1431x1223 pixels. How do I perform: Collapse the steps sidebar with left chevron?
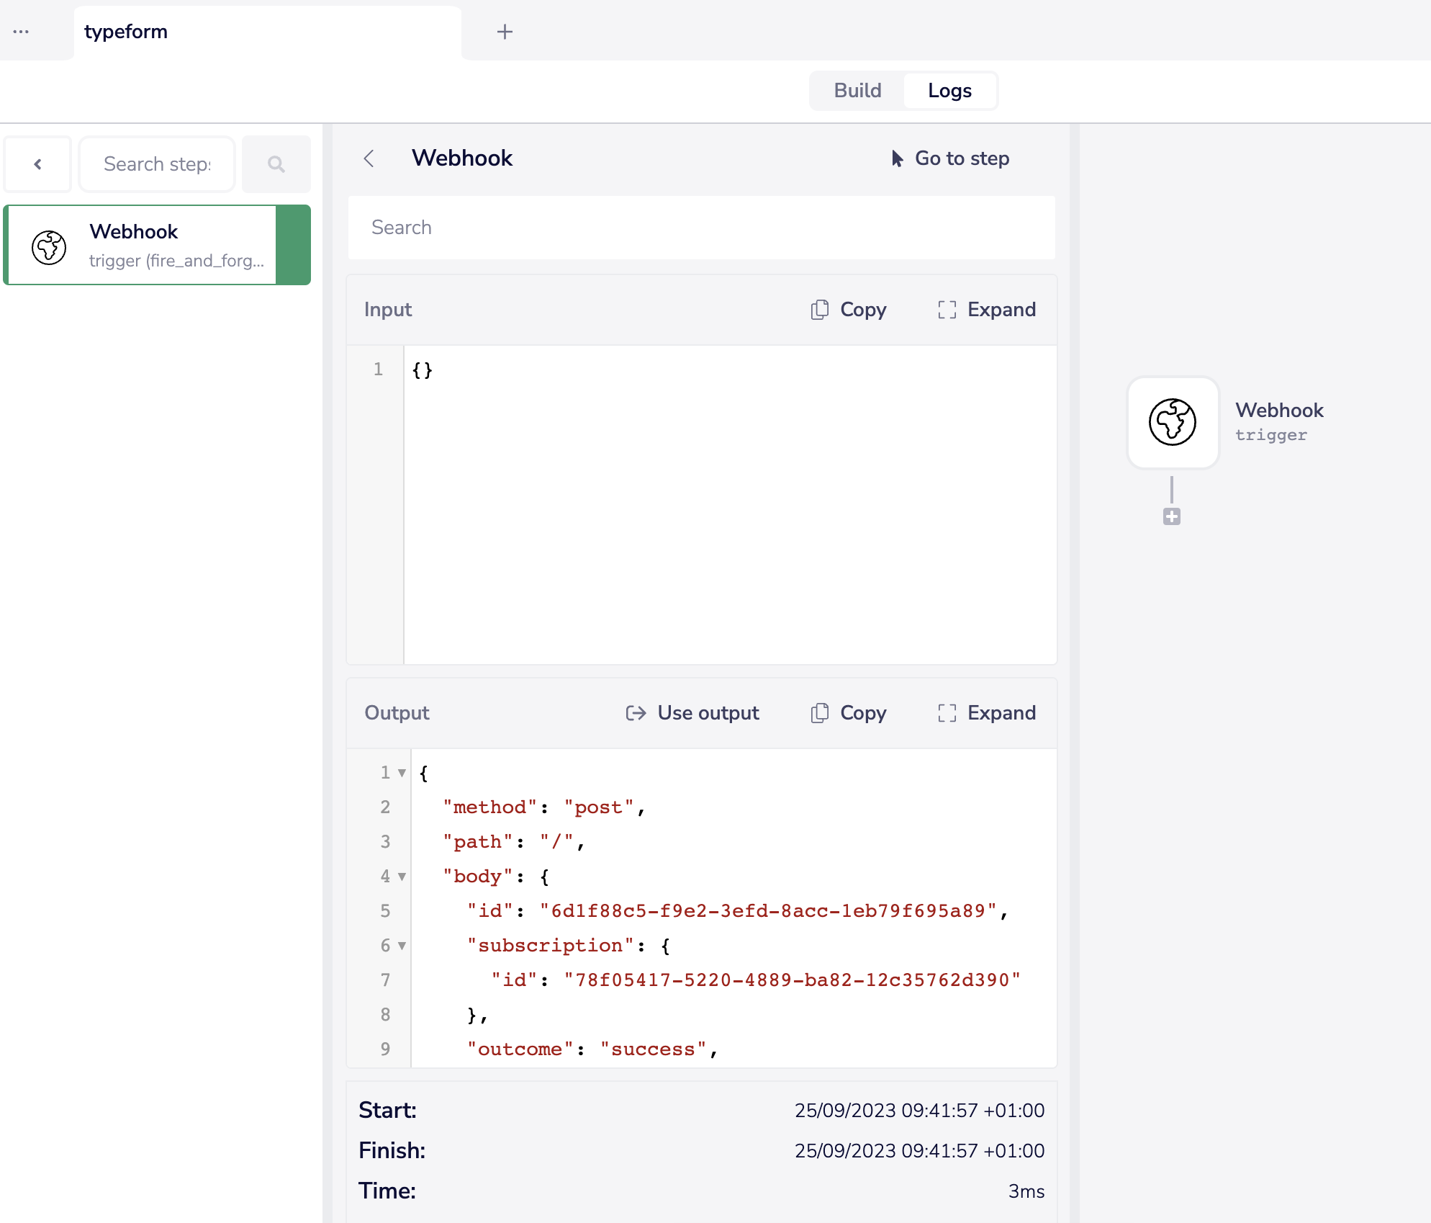pyautogui.click(x=37, y=163)
